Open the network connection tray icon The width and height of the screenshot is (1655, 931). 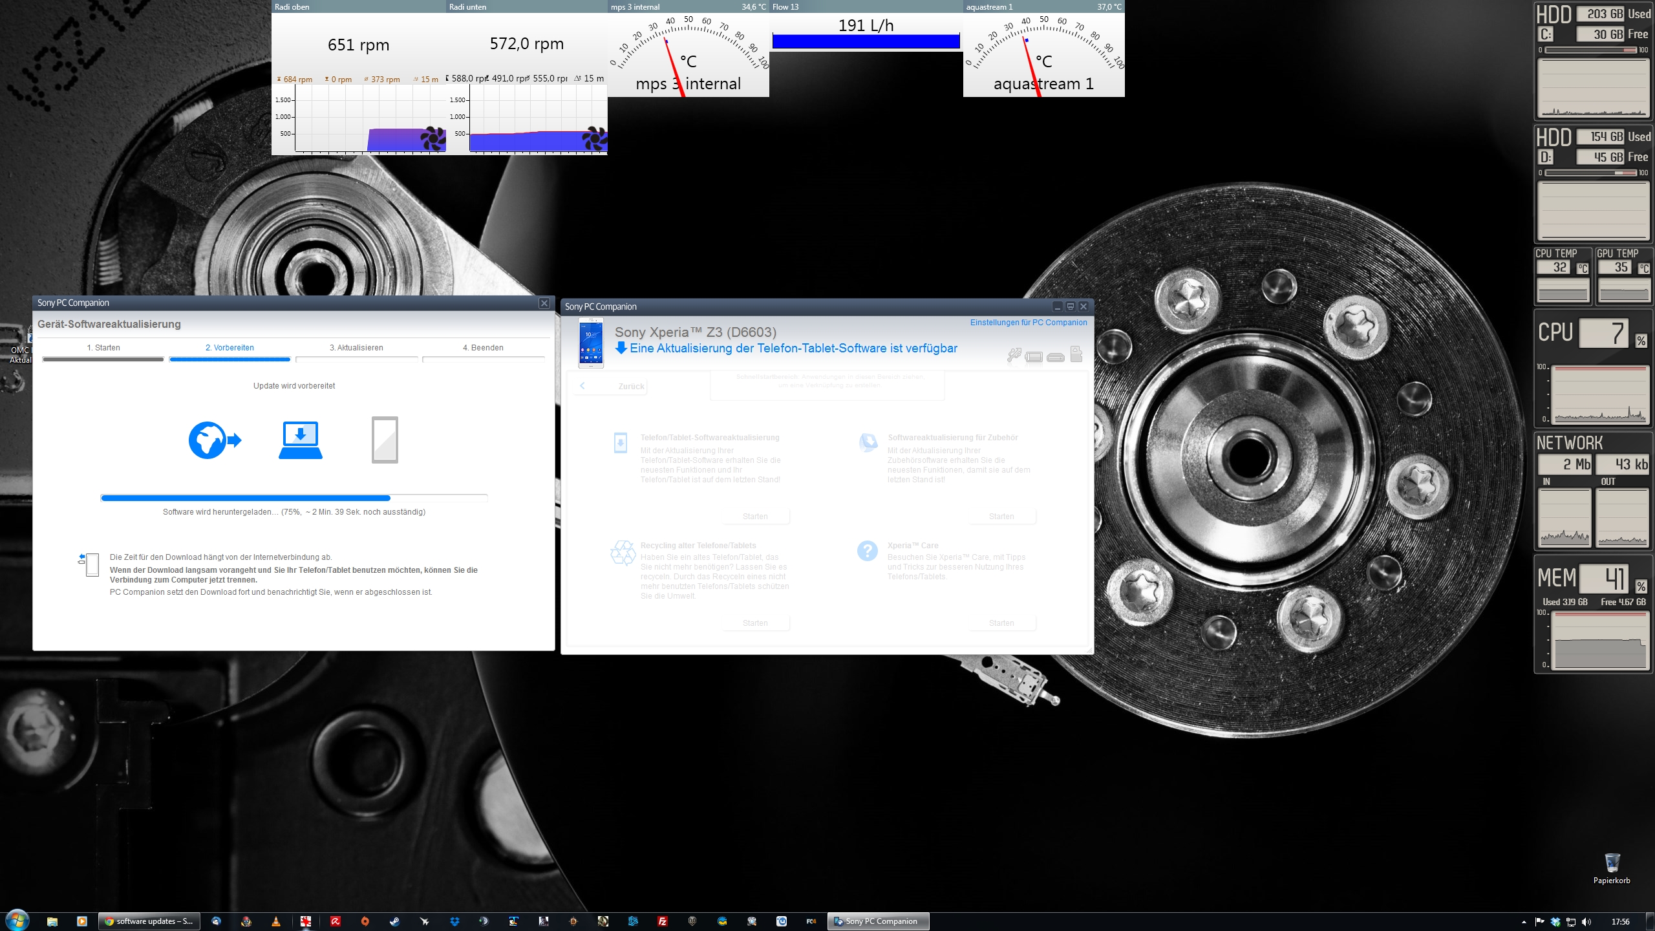coord(1571,922)
